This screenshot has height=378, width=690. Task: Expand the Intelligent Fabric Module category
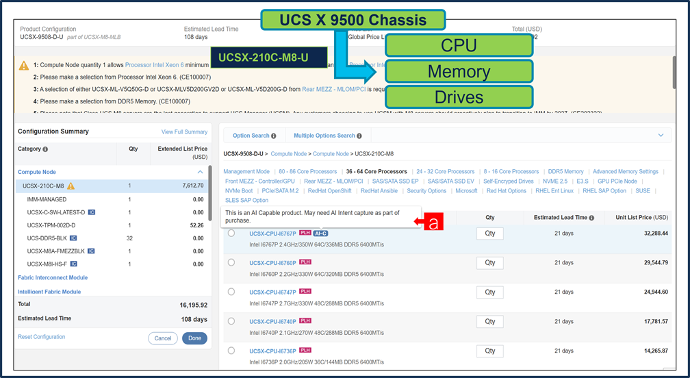pos(49,292)
